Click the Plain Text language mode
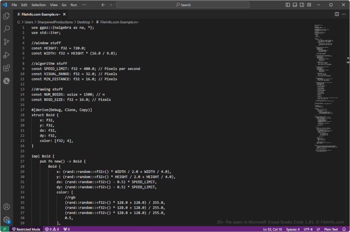This screenshot has height=232, width=350. coord(331,229)
